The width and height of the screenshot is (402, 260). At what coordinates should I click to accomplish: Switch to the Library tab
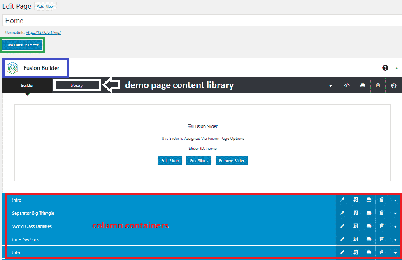[x=77, y=86]
